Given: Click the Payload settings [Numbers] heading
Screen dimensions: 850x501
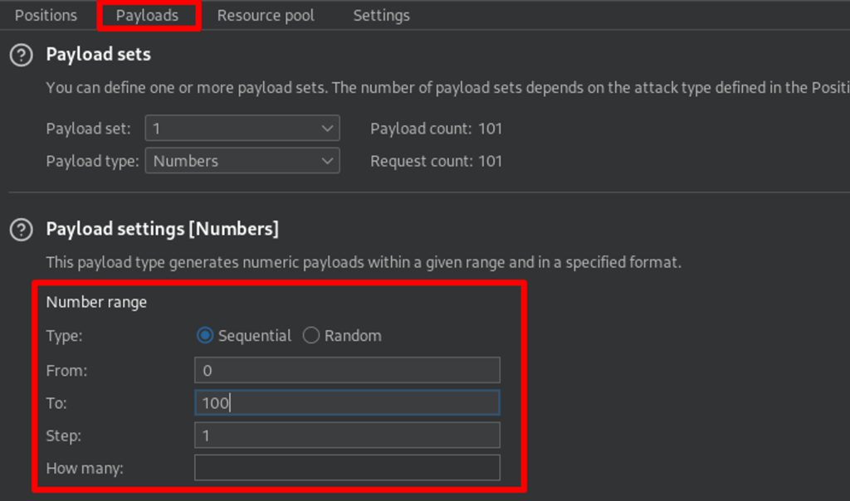Looking at the screenshot, I should coord(163,229).
